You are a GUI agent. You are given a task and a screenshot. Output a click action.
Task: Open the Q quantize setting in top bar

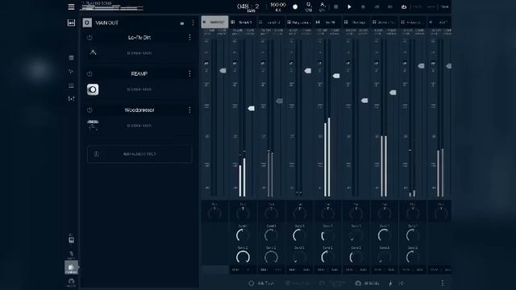(x=309, y=7)
